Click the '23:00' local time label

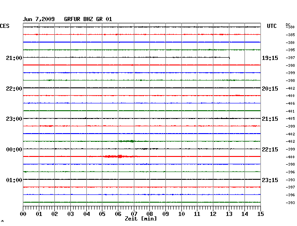(x=14, y=119)
